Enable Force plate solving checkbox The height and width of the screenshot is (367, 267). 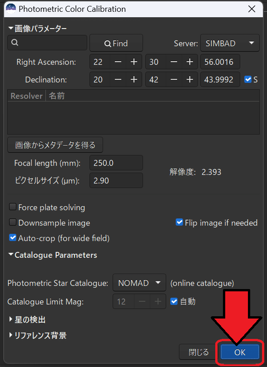pos(12,207)
